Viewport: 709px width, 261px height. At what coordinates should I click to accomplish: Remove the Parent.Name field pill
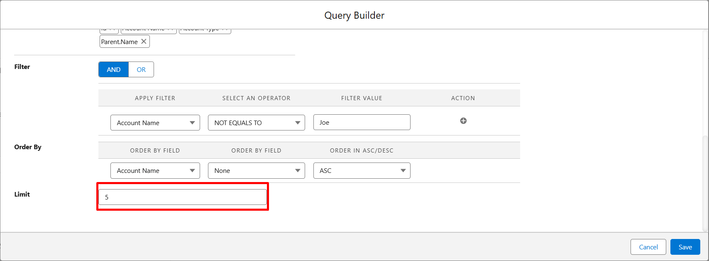click(x=144, y=42)
